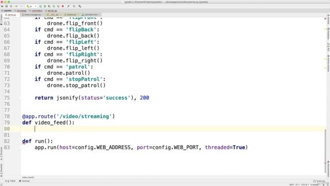This screenshot has width=330, height=186.
Task: Open the Structure tool window stripe
Action: click(x=1, y=153)
